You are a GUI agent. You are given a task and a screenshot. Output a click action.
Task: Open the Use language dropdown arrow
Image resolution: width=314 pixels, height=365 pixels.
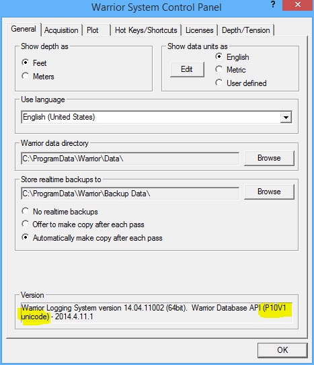[286, 117]
